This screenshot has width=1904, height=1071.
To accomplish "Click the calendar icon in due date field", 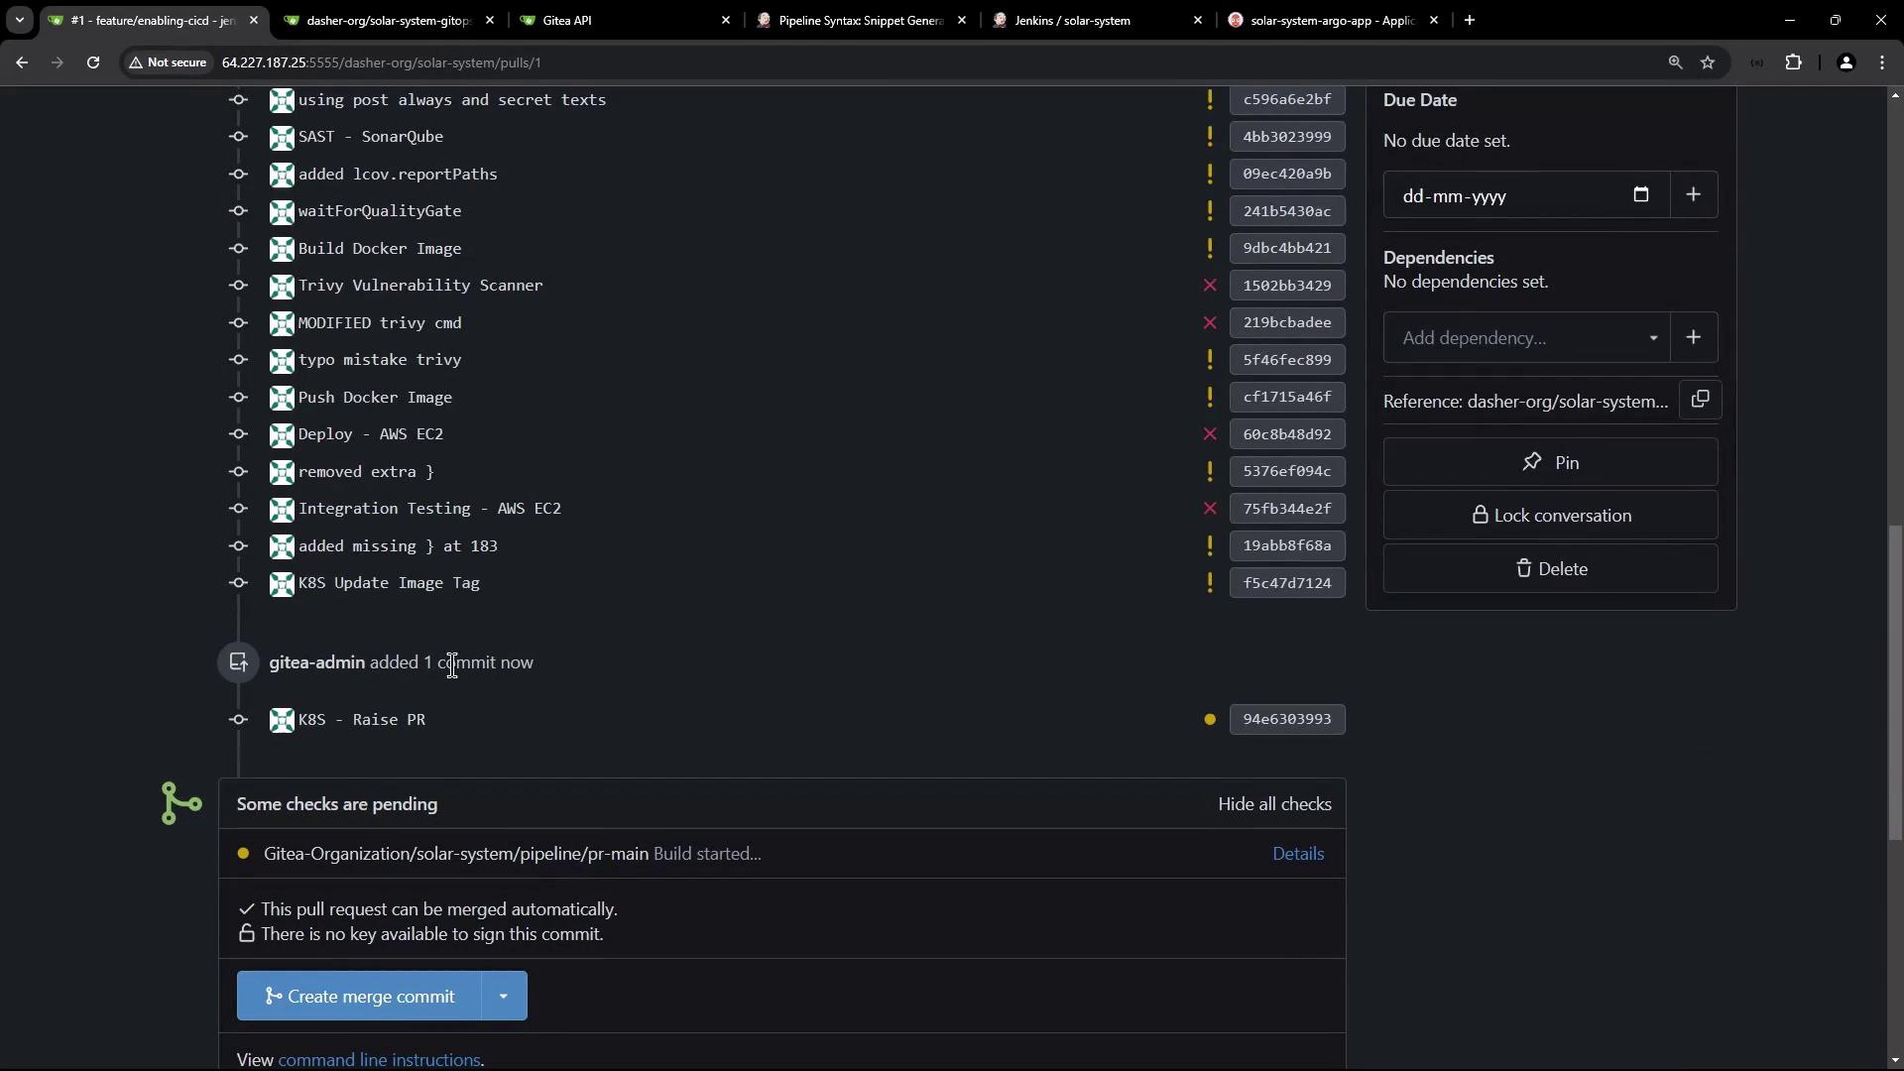I will click(x=1641, y=195).
